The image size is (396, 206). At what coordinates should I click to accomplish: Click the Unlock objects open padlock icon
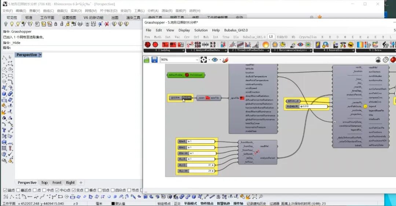[x=62, y=24]
